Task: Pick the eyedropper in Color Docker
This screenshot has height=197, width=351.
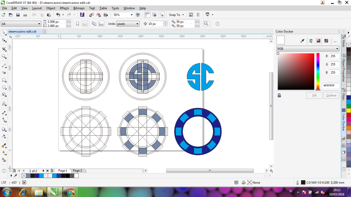Action: point(303,41)
